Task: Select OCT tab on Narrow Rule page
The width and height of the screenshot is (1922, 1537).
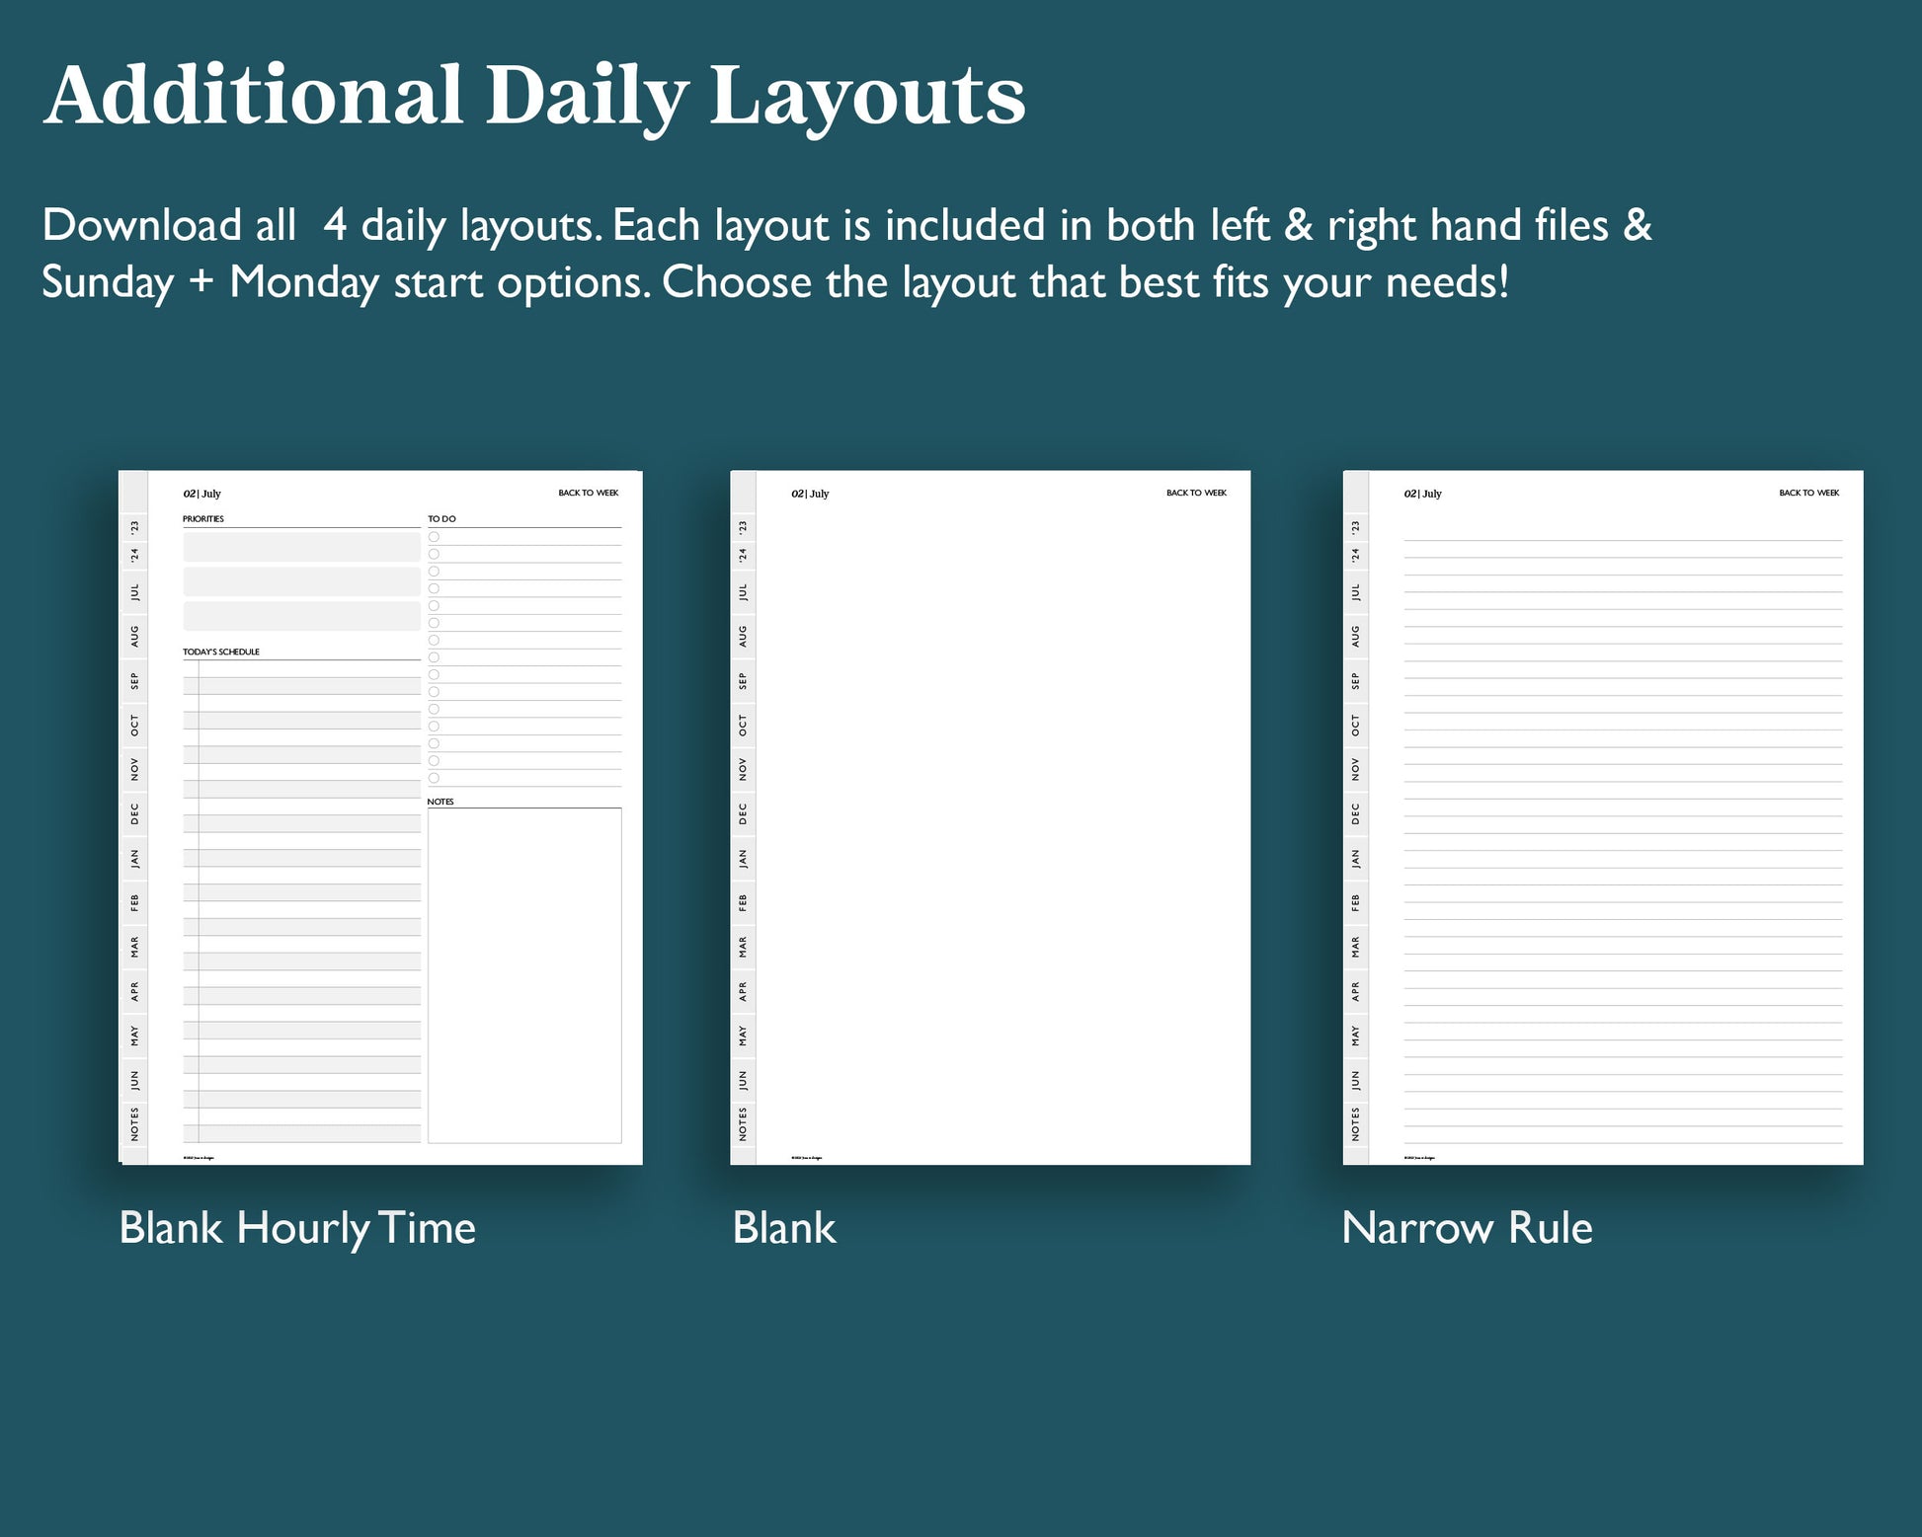Action: (x=1356, y=726)
